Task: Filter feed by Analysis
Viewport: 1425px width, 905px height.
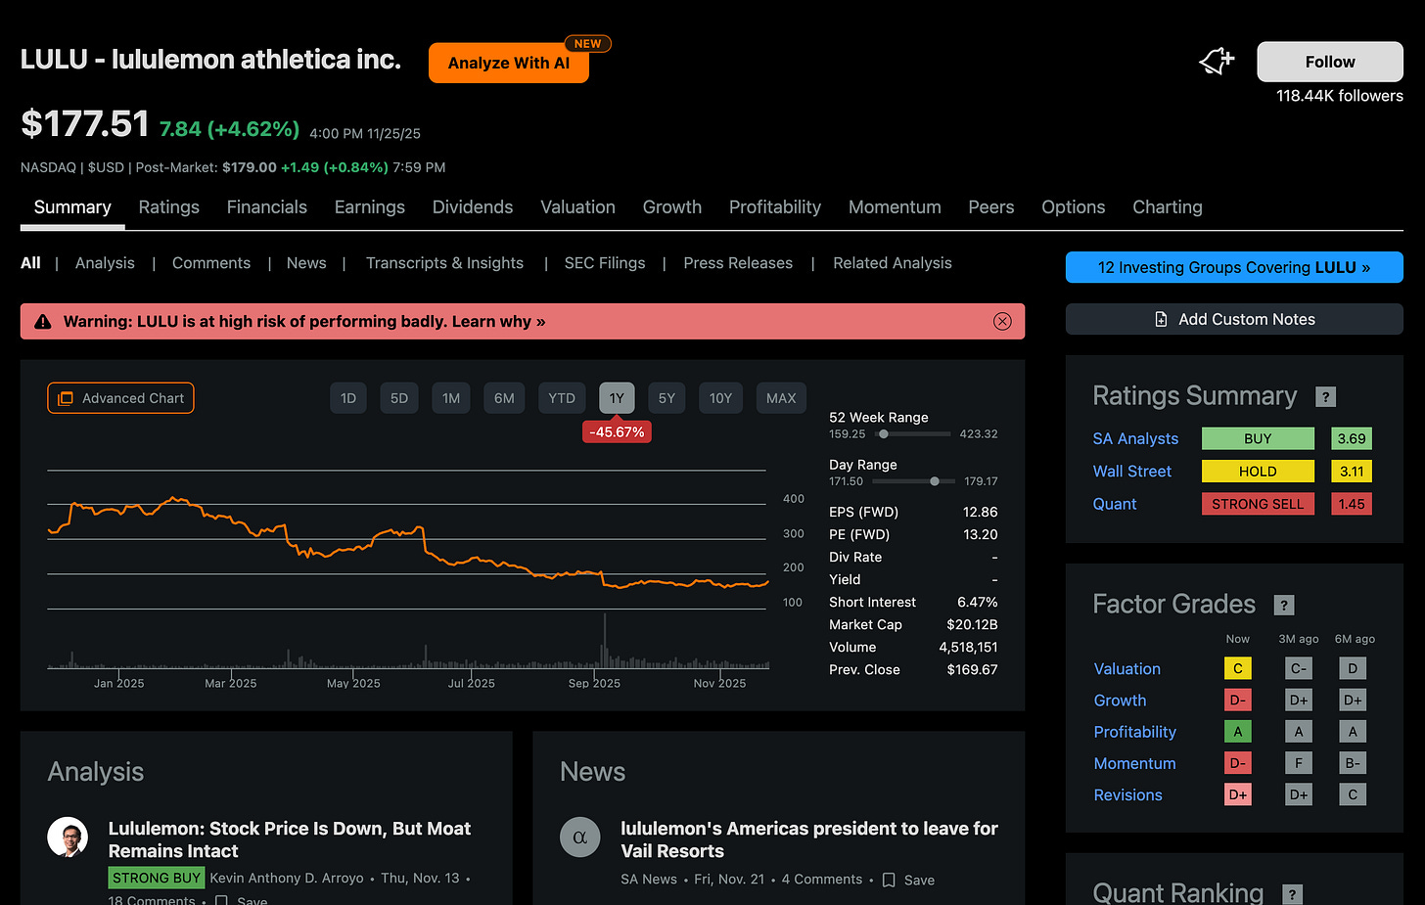Action: click(x=105, y=263)
